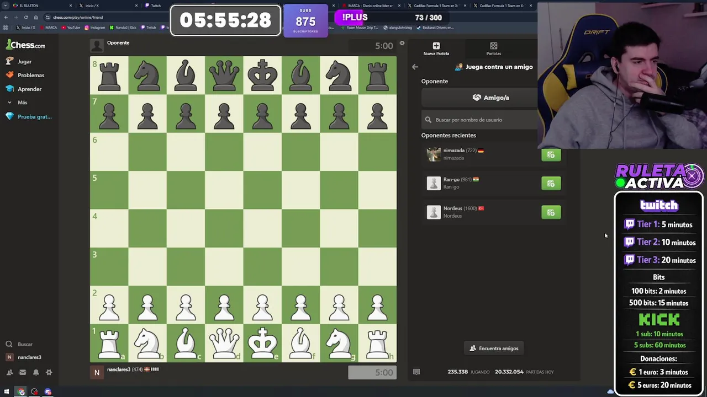
Task: Open the Windows Start button
Action: pos(7,392)
